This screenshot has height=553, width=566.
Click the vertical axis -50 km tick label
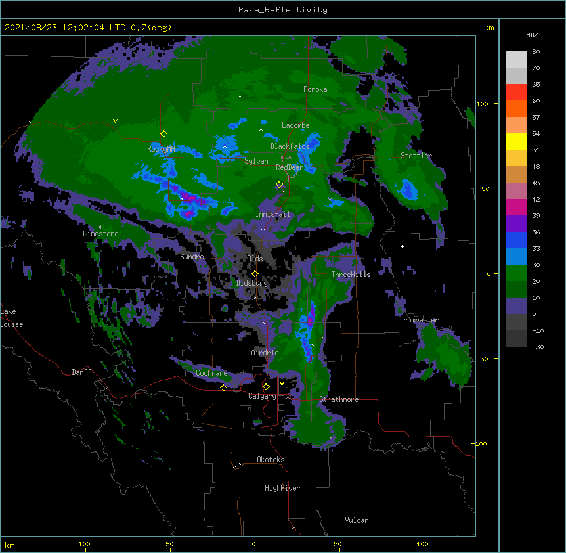tap(482, 359)
